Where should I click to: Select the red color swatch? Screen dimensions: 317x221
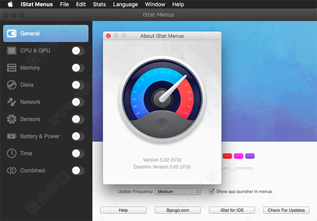tap(227, 156)
